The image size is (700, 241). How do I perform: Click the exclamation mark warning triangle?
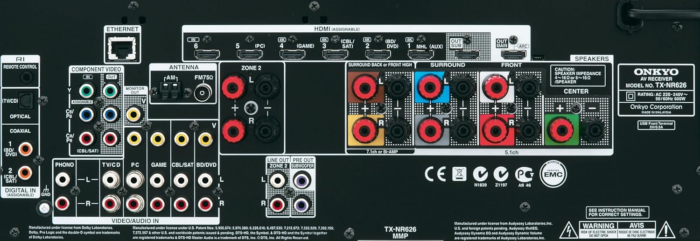[665, 229]
